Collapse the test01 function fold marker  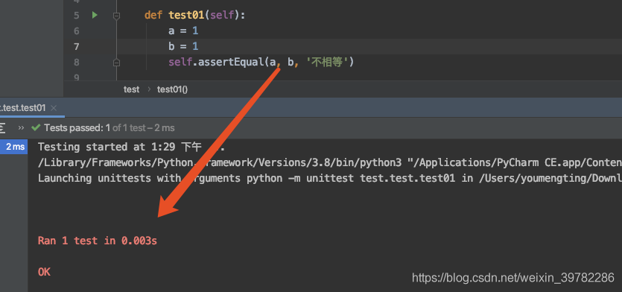[116, 16]
